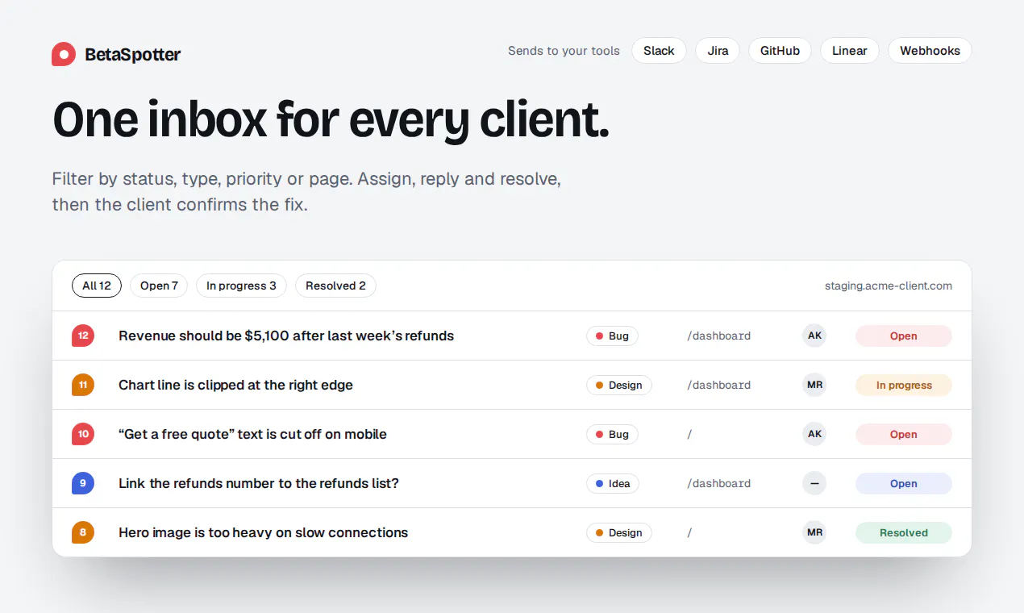
Task: Open assignee avatar AK on Revenue row
Action: [814, 336]
